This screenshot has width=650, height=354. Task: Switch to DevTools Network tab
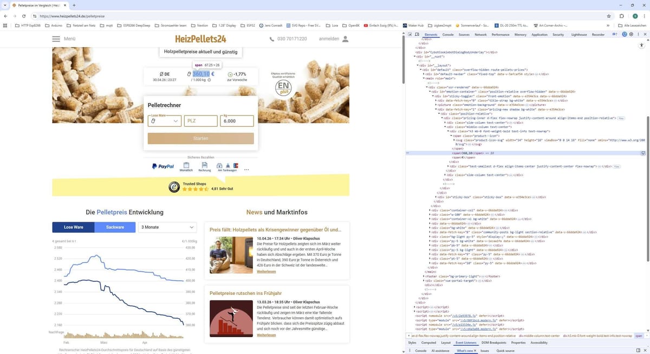[480, 35]
